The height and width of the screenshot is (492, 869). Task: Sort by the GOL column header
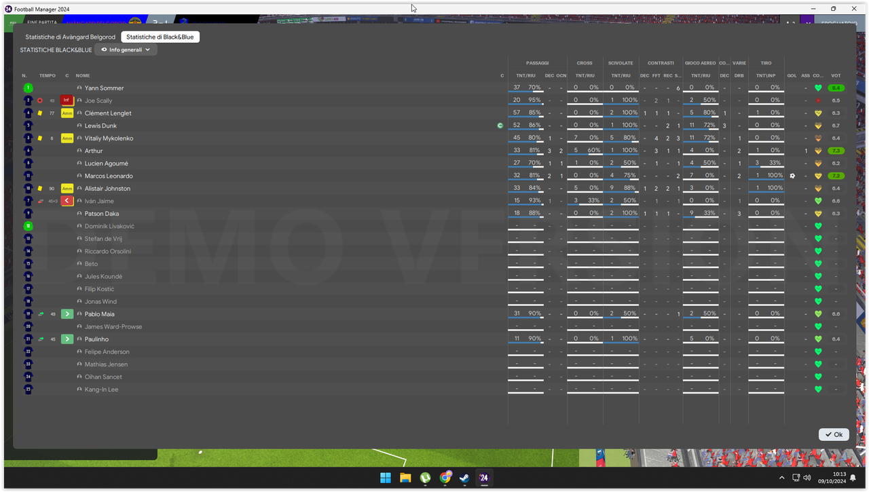pyautogui.click(x=792, y=75)
